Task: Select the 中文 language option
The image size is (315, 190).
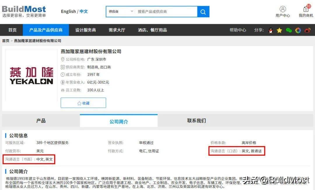Action: pos(83,11)
